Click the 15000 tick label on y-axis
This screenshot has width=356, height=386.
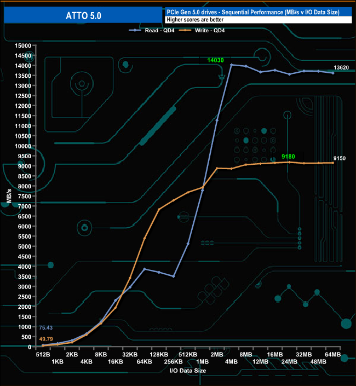point(24,45)
